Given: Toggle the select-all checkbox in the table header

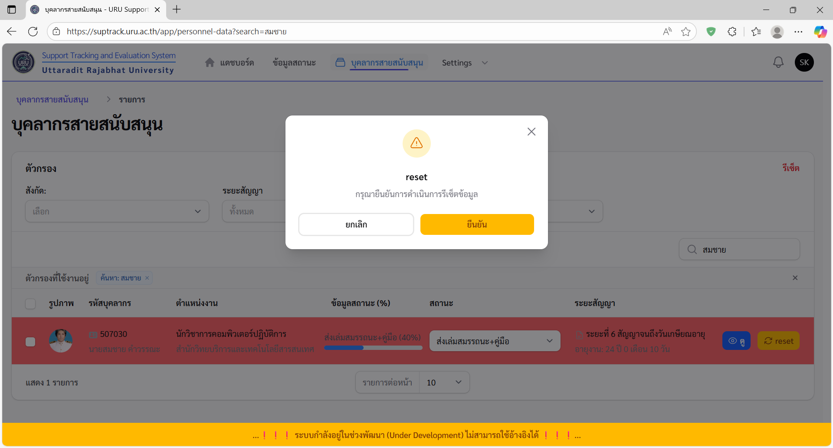Looking at the screenshot, I should [30, 303].
